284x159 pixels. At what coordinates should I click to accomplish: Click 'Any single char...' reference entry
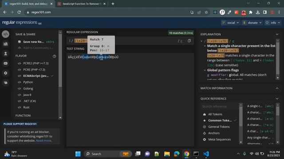(260, 137)
